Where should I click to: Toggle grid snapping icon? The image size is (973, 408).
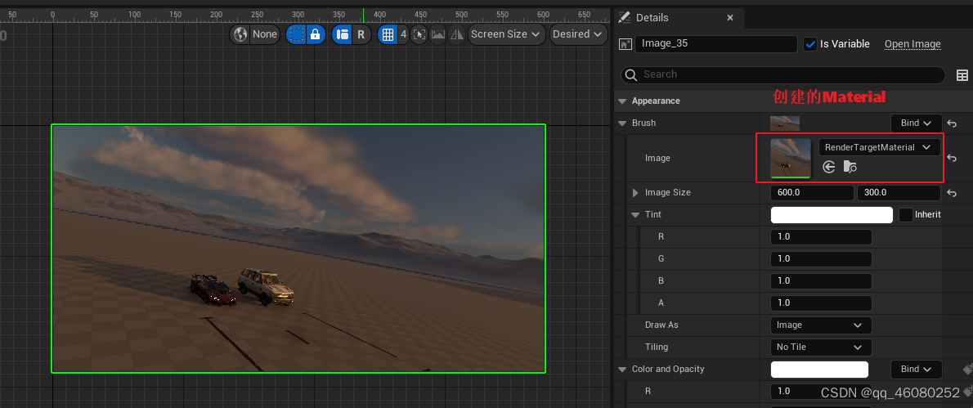[x=388, y=34]
